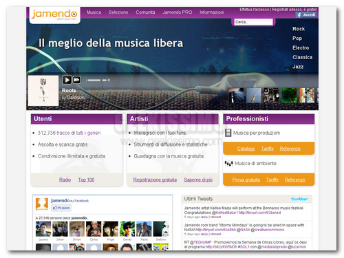Image resolution: width=344 pixels, height=258 pixels.
Task: Click the play button in the player
Action: (x=67, y=80)
